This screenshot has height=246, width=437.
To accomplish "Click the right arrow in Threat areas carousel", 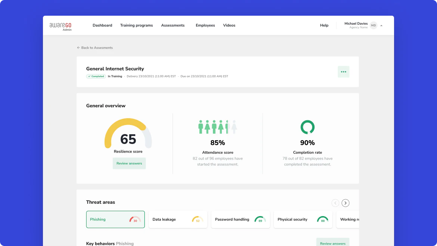I will tap(345, 203).
